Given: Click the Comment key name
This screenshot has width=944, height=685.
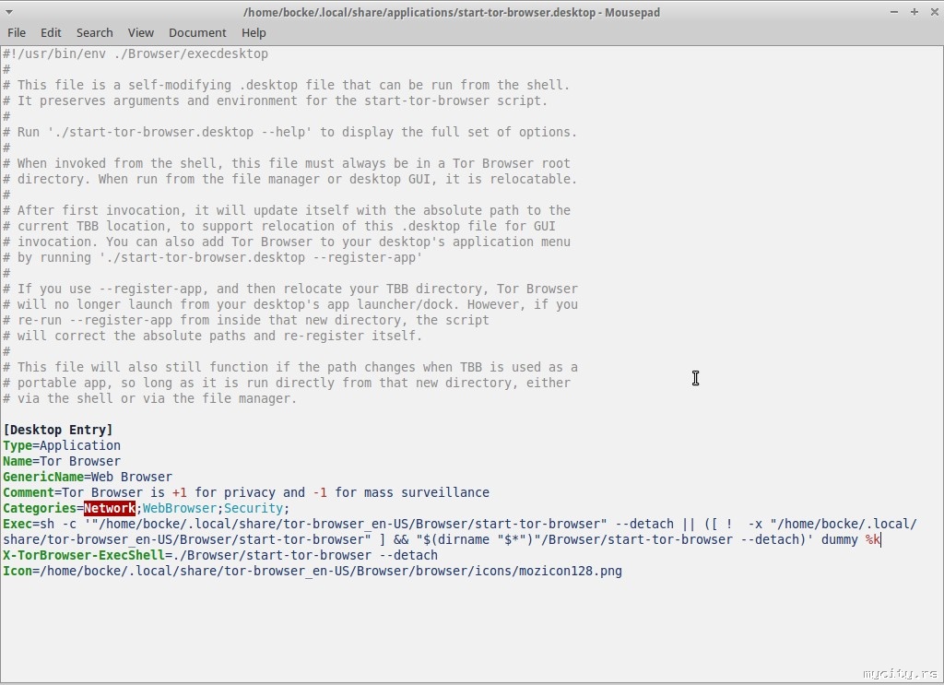Looking at the screenshot, I should tap(29, 492).
